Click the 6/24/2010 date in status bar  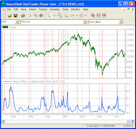(100, 126)
